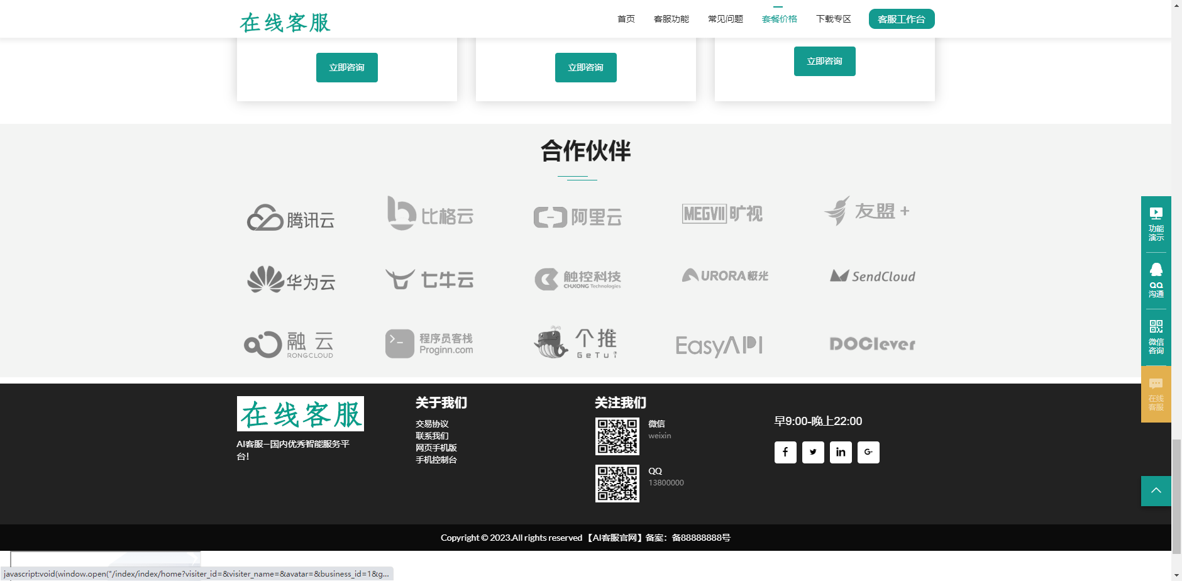Open the LinkedIn social icon

tap(841, 452)
